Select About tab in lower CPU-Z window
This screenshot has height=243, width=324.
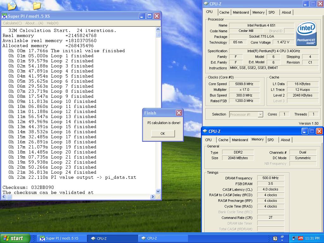(285, 140)
